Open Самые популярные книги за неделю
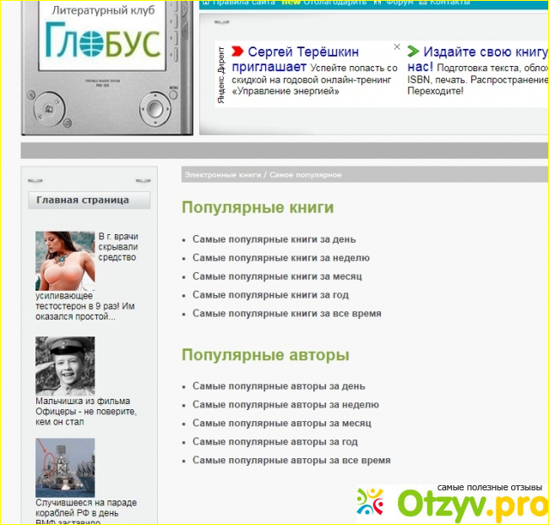Screen dimensions: 549x525 [280, 258]
